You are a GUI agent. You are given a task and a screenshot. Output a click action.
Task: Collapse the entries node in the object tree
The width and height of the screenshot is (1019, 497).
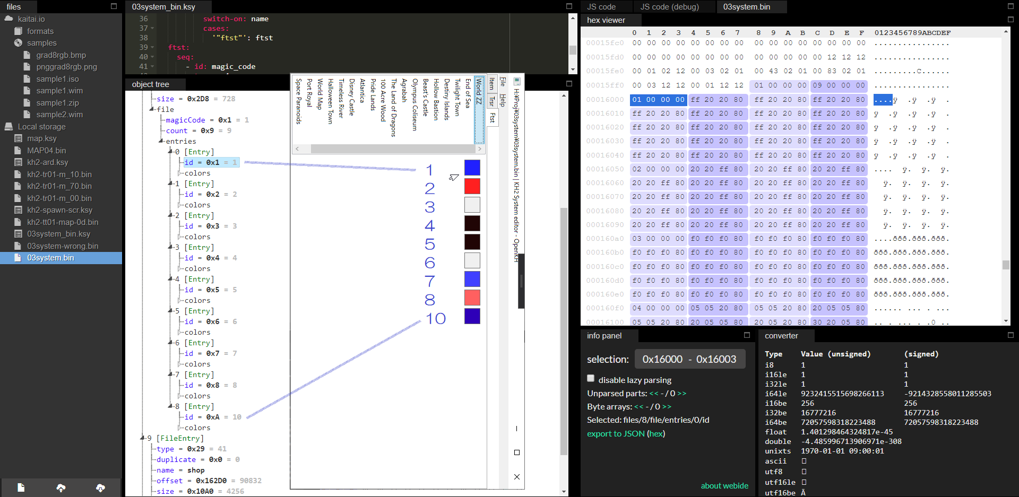(x=161, y=141)
